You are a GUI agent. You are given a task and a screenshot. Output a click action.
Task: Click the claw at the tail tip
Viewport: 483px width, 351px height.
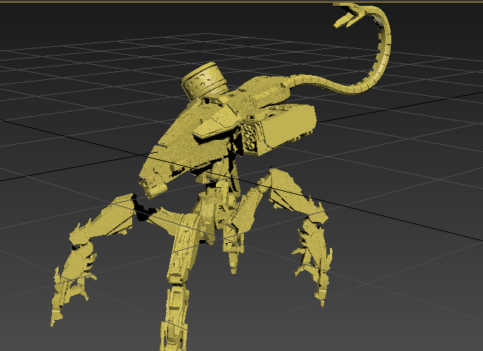[352, 14]
